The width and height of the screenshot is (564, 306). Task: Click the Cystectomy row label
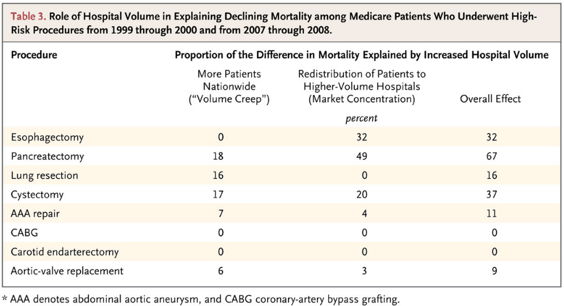(37, 195)
